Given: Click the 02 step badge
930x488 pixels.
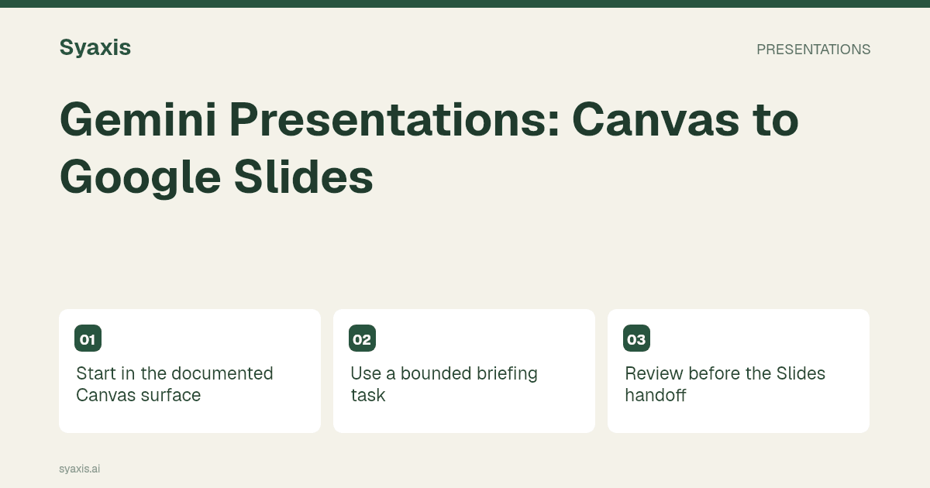Looking at the screenshot, I should pos(362,339).
